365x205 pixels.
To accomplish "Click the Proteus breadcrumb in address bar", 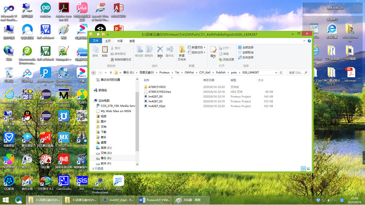I will coord(164,72).
